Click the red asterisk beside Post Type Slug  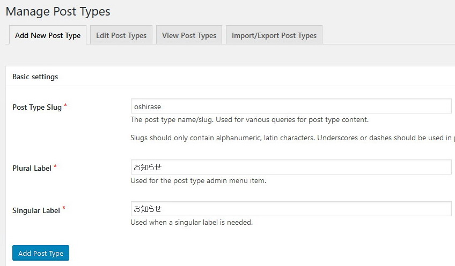[x=65, y=105]
